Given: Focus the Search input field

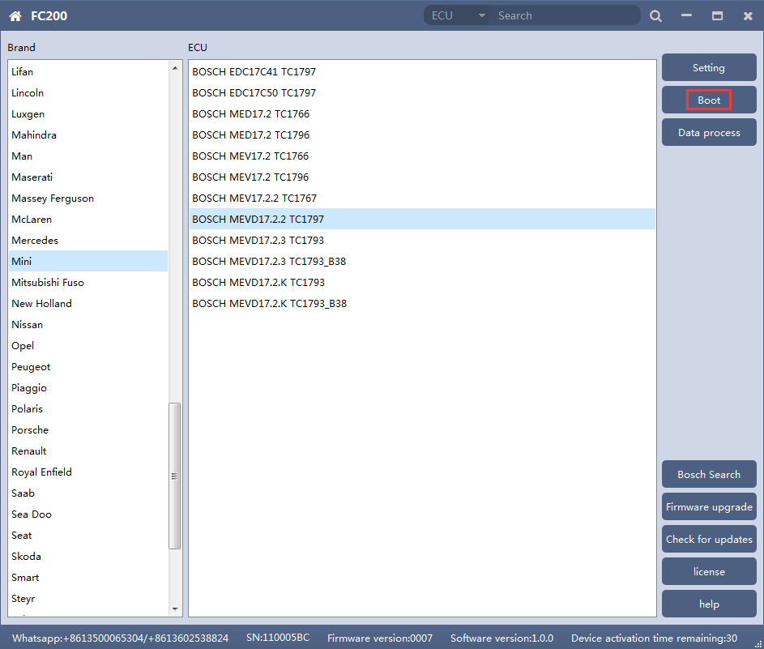Looking at the screenshot, I should (x=566, y=15).
